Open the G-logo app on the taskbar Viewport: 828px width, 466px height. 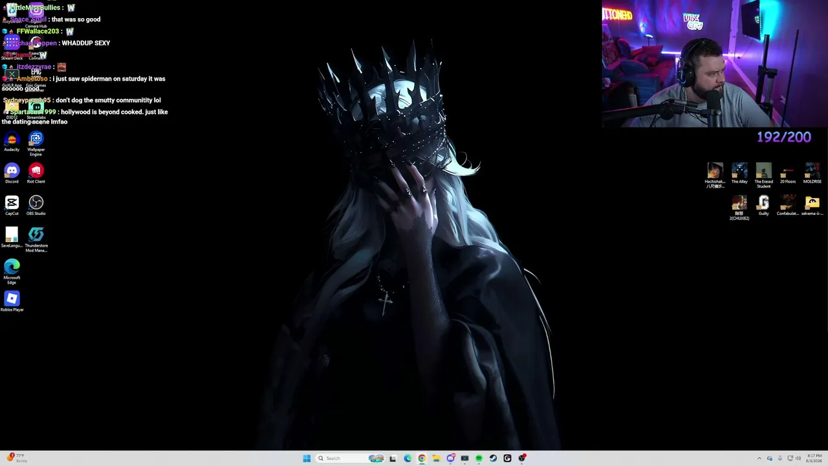pos(507,458)
